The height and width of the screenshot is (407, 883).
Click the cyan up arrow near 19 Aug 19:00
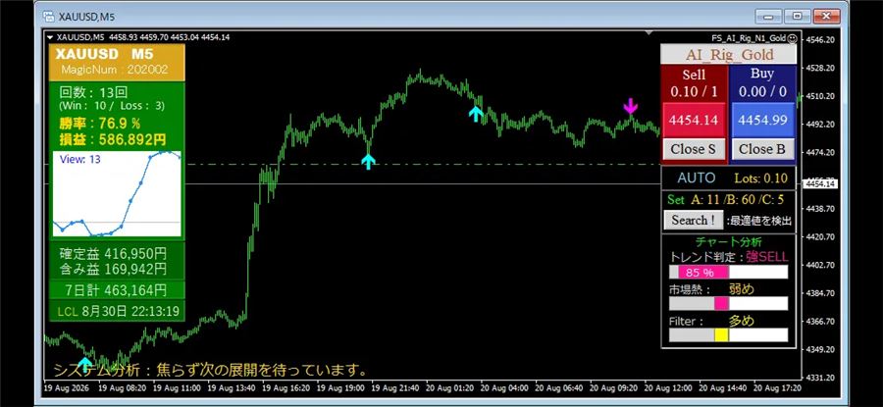click(368, 162)
